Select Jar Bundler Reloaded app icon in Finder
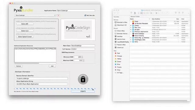The image size is (195, 110). point(133,24)
